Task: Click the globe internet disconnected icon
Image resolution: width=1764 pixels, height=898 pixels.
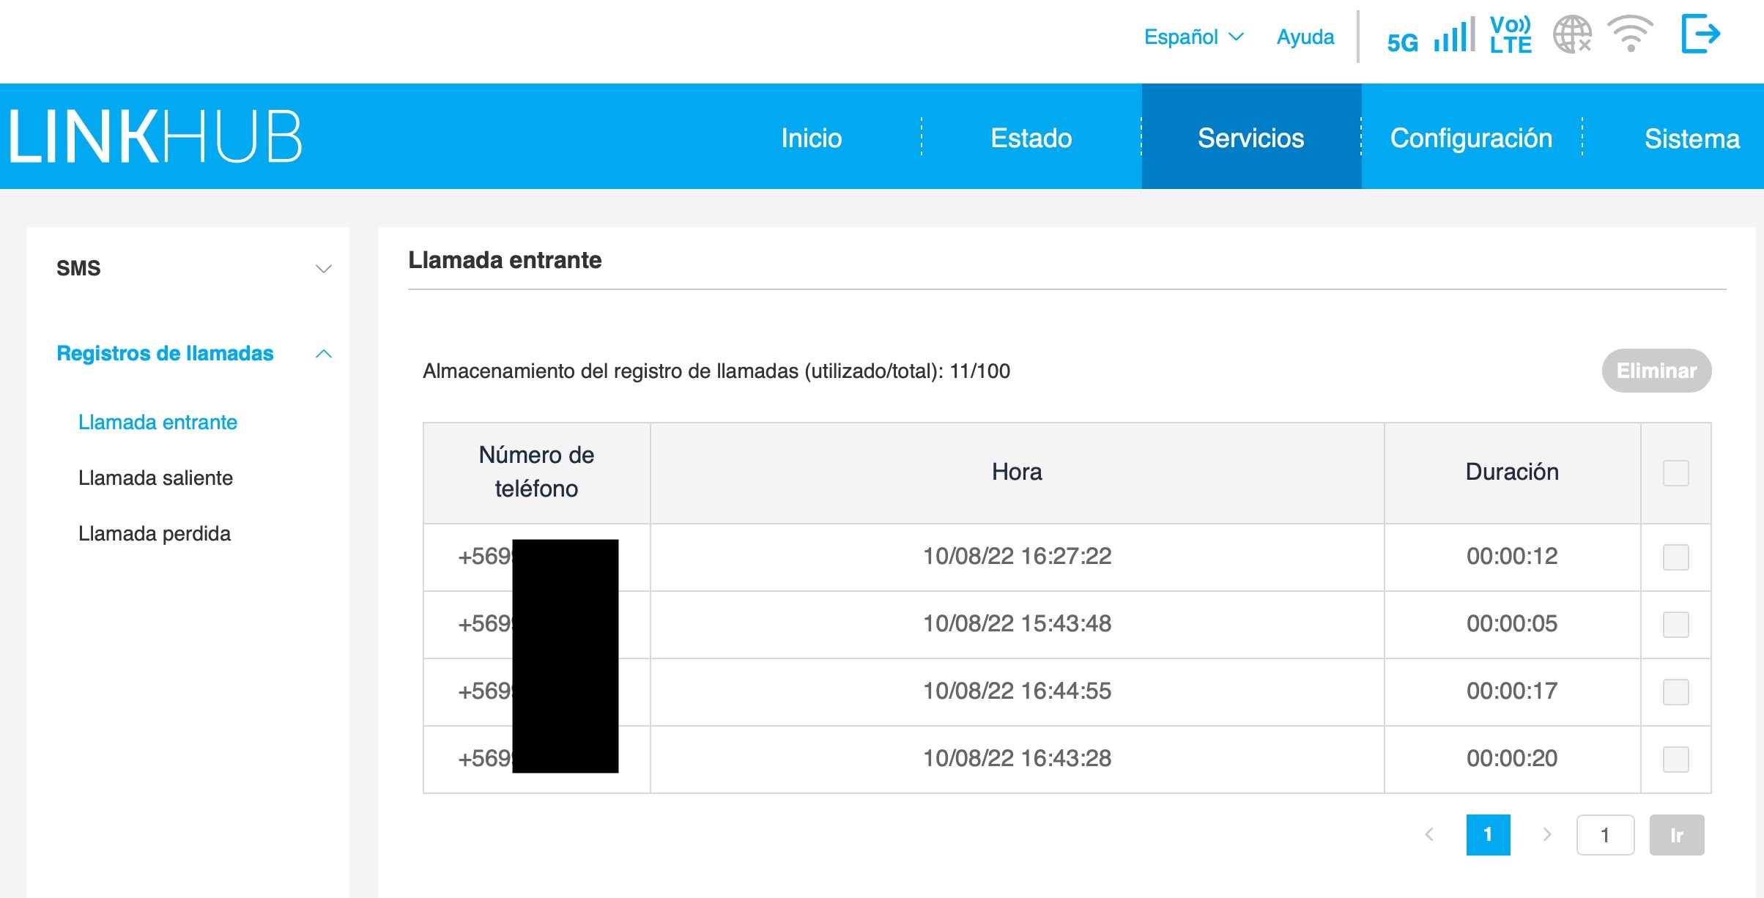Action: click(x=1572, y=34)
